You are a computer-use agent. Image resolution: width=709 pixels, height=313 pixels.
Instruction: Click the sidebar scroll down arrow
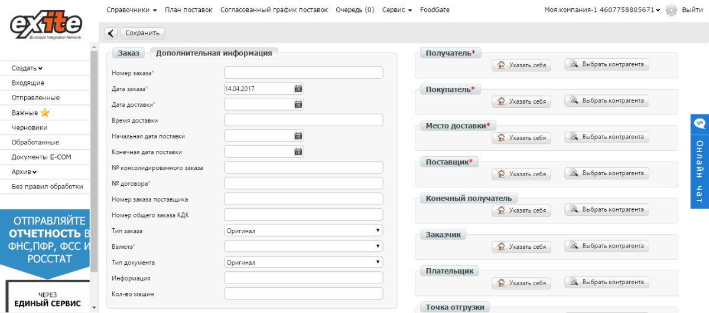pyautogui.click(x=93, y=307)
